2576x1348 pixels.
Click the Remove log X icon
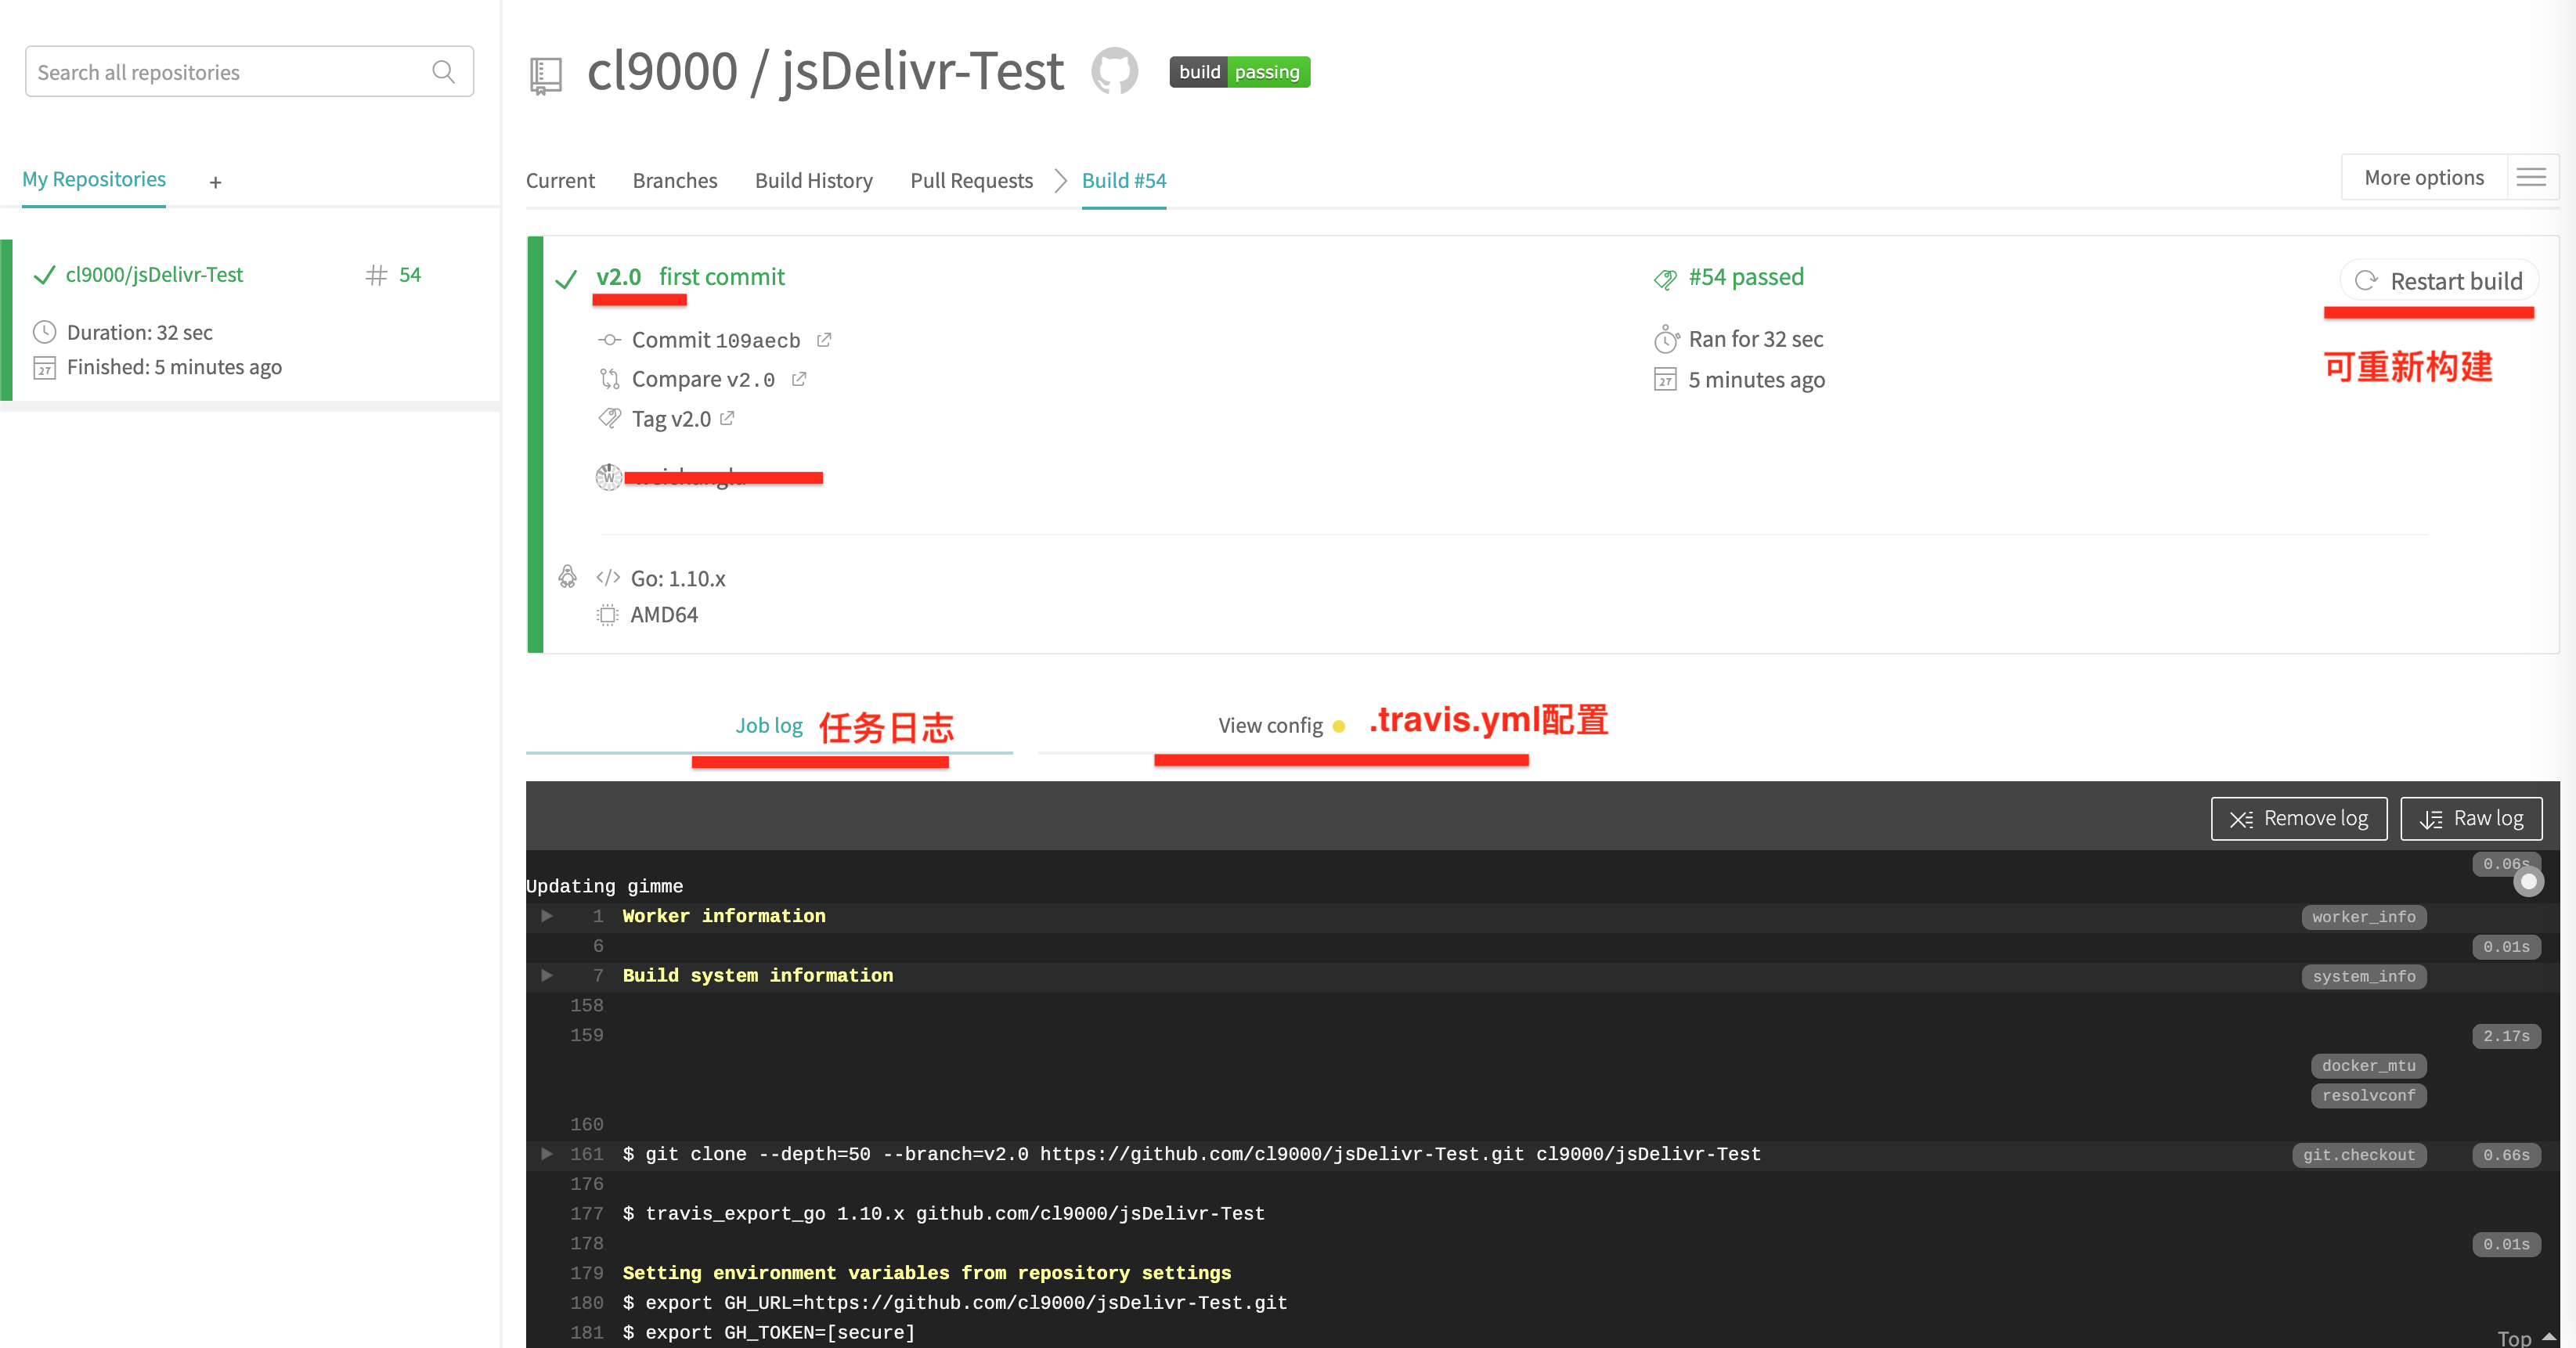click(x=2241, y=819)
